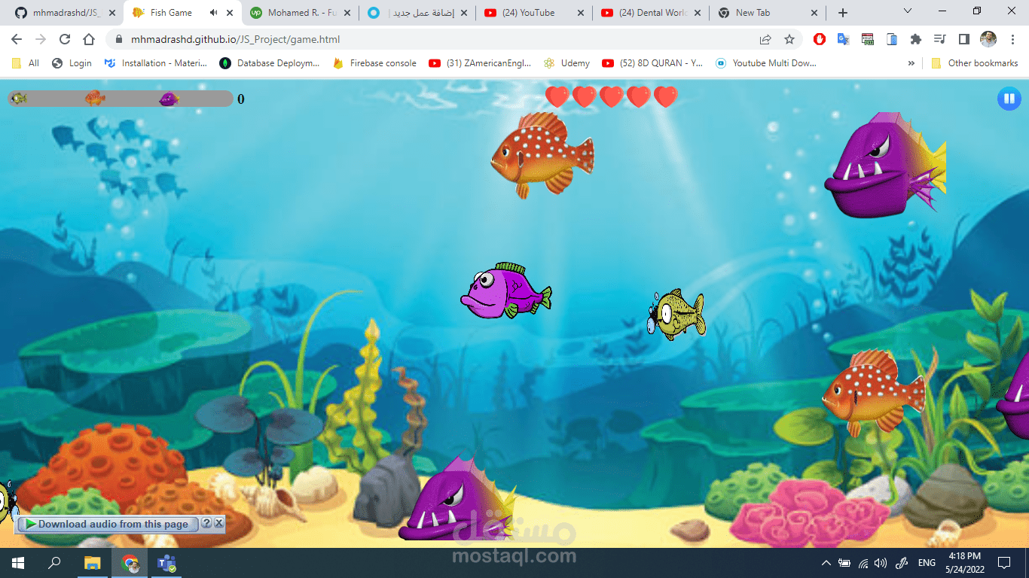This screenshot has width=1029, height=578.
Task: Click the score progress bar
Action: click(x=121, y=99)
